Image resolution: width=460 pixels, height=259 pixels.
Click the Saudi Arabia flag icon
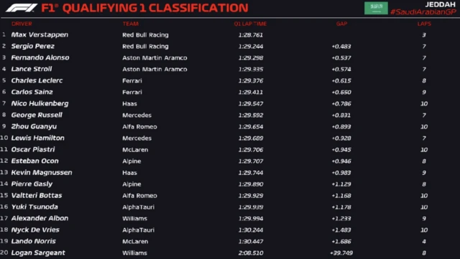tap(376, 8)
